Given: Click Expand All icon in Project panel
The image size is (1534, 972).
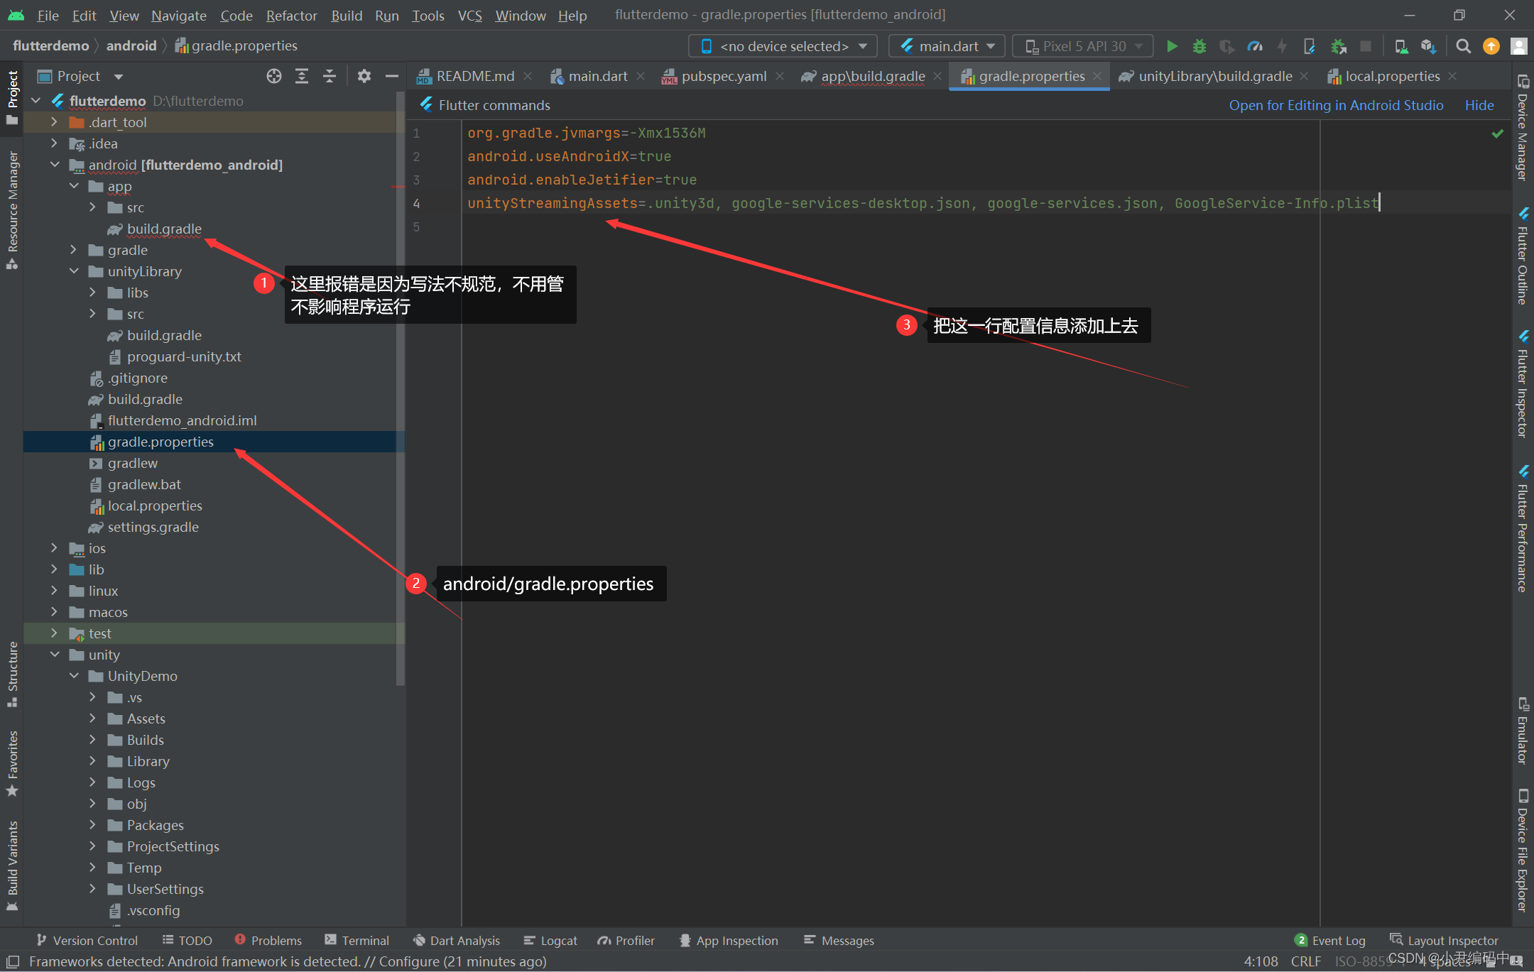Looking at the screenshot, I should coord(302,76).
